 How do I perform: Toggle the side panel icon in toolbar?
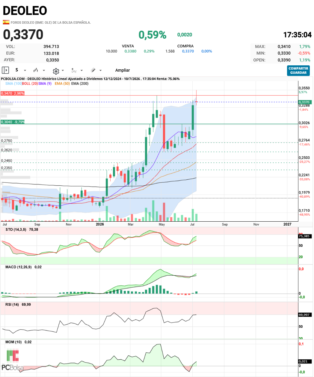(5, 70)
